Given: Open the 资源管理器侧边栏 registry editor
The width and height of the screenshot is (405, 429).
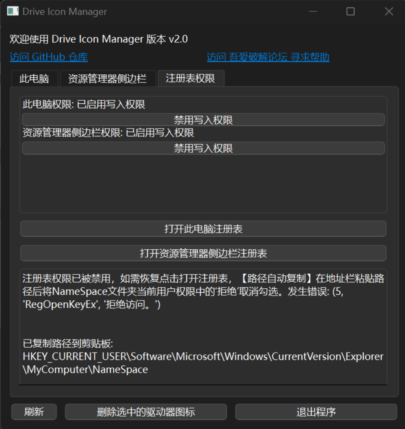Looking at the screenshot, I should tap(202, 253).
